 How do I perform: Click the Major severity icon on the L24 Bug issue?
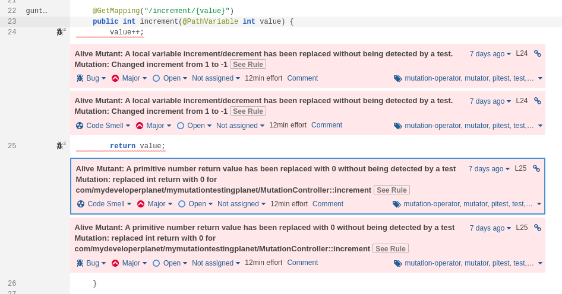(x=115, y=78)
